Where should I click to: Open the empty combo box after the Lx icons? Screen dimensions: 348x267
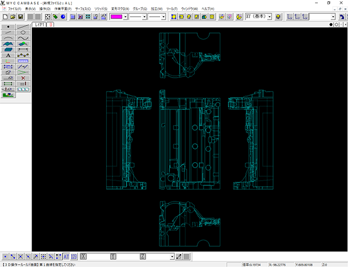click(333, 17)
